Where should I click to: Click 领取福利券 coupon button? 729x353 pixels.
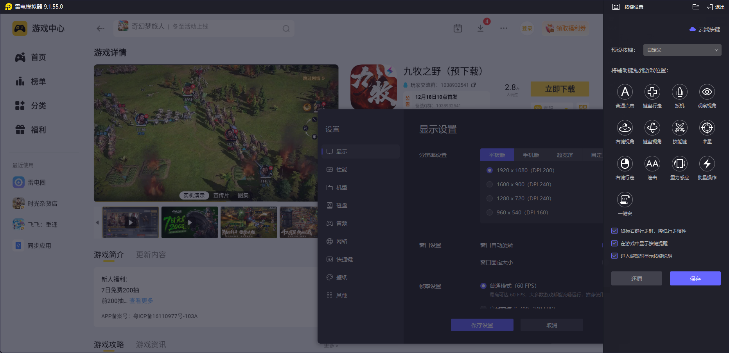pyautogui.click(x=566, y=28)
